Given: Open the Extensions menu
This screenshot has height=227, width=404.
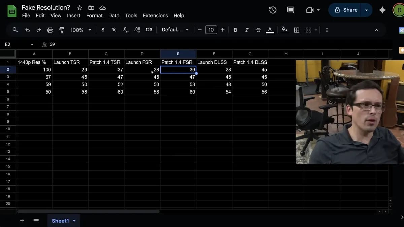Looking at the screenshot, I should 155,16.
